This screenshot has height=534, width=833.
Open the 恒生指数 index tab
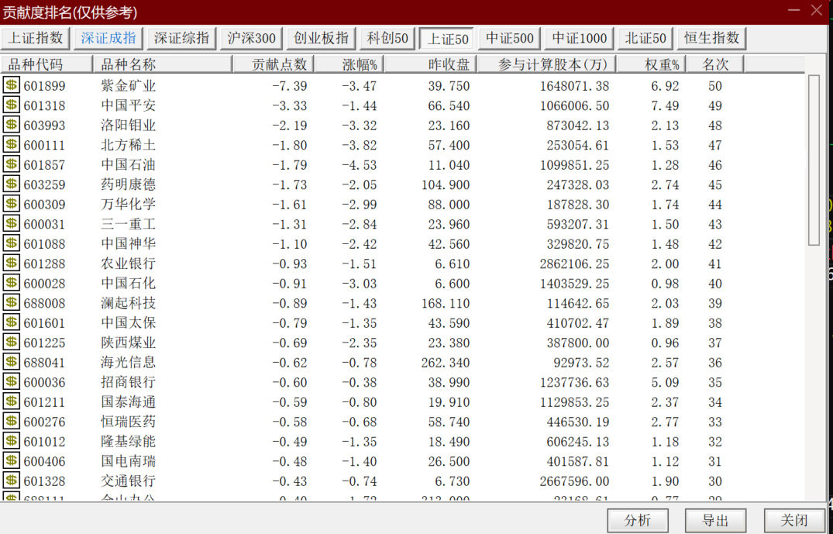(712, 38)
